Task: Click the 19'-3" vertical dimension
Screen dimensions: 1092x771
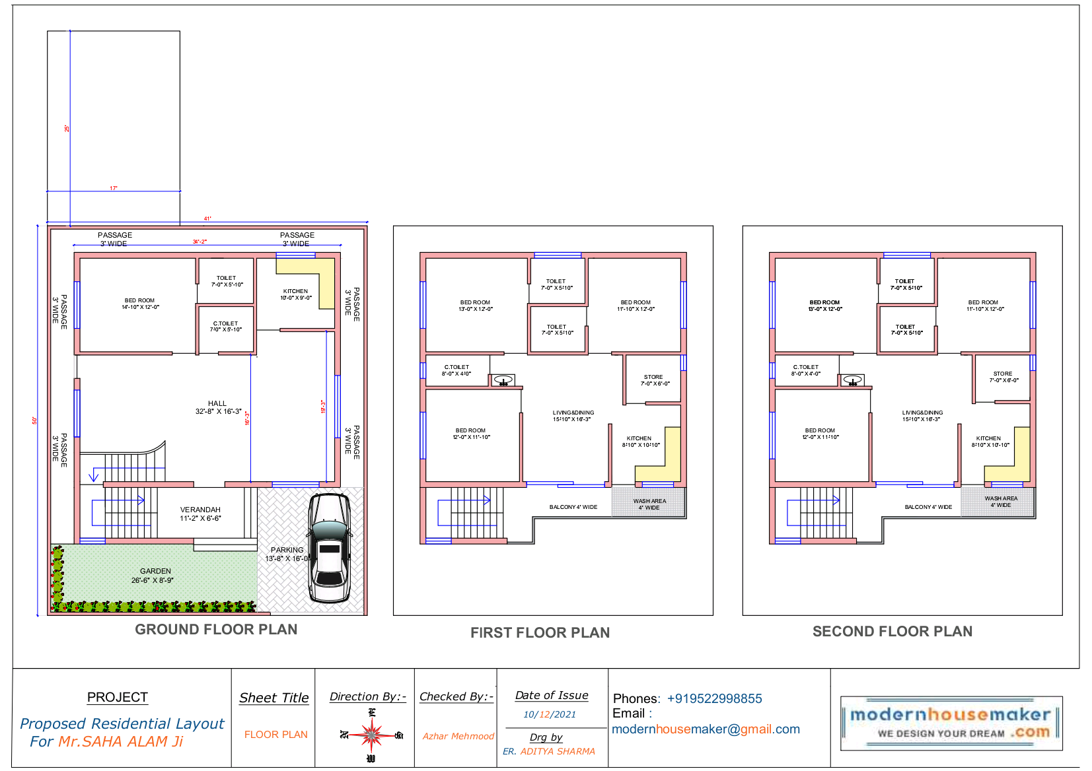Action: pos(323,407)
